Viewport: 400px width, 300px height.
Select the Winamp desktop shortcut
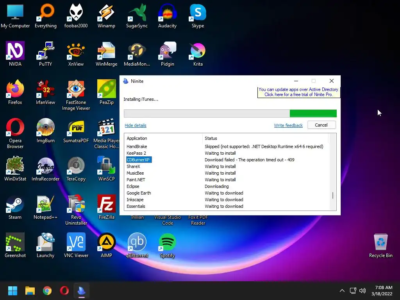tap(106, 16)
